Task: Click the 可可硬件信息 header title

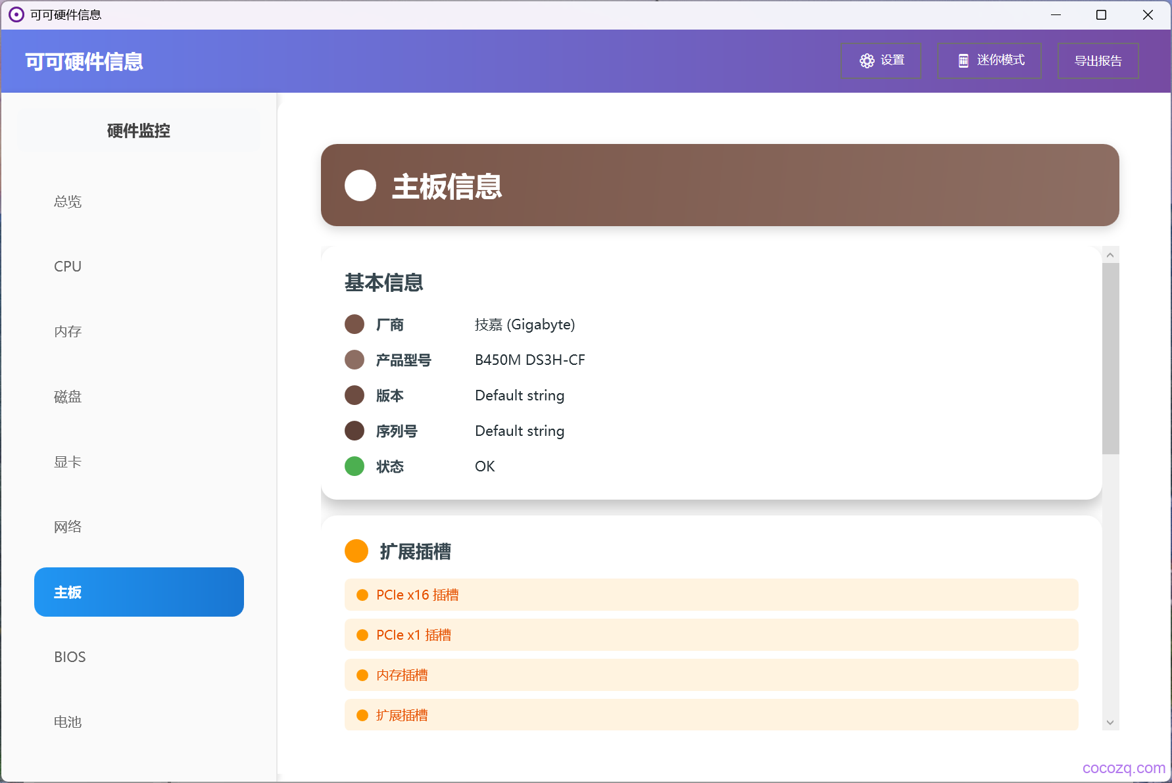Action: pyautogui.click(x=84, y=62)
